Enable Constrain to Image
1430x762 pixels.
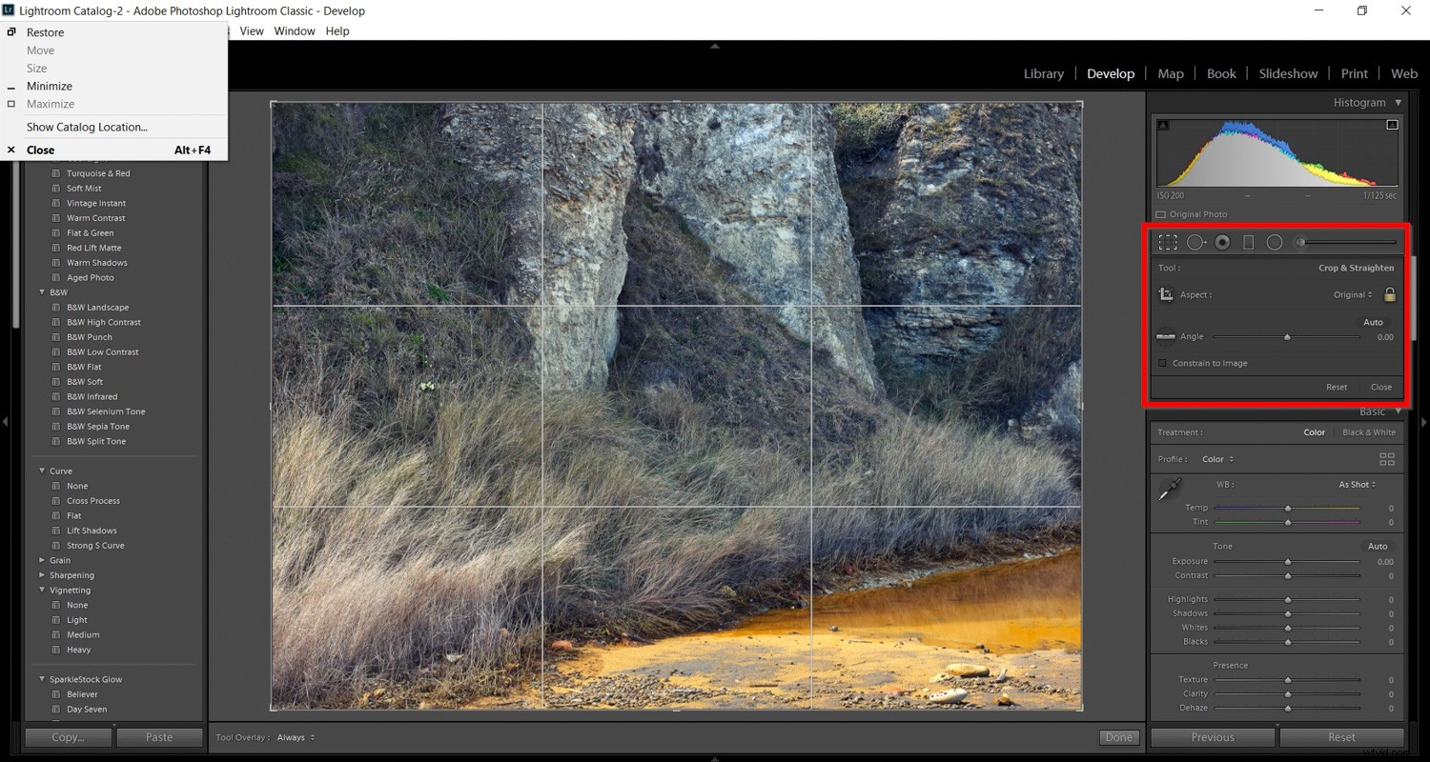click(x=1162, y=363)
